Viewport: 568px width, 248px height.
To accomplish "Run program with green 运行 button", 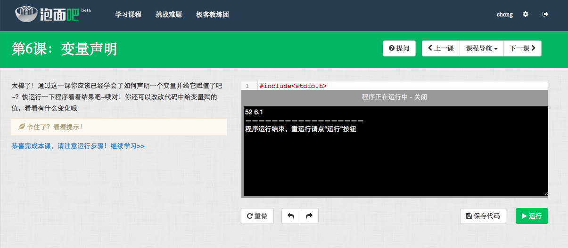I will [532, 216].
